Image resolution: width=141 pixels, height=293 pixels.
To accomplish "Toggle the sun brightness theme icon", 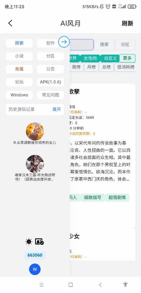I will [x=29, y=242].
